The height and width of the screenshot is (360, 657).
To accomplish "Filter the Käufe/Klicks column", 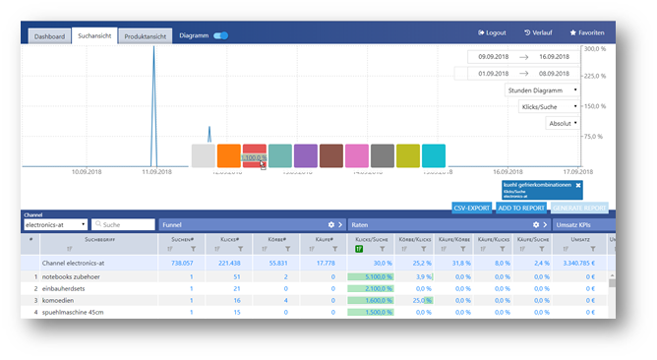I will (x=503, y=249).
